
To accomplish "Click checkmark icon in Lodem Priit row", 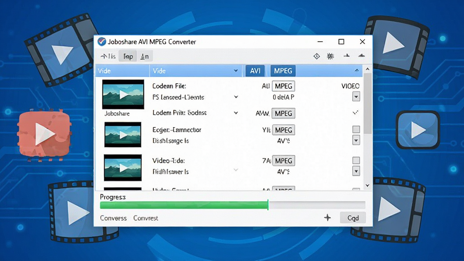I will tap(355, 113).
